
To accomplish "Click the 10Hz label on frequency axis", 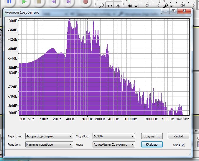I will (44, 119).
